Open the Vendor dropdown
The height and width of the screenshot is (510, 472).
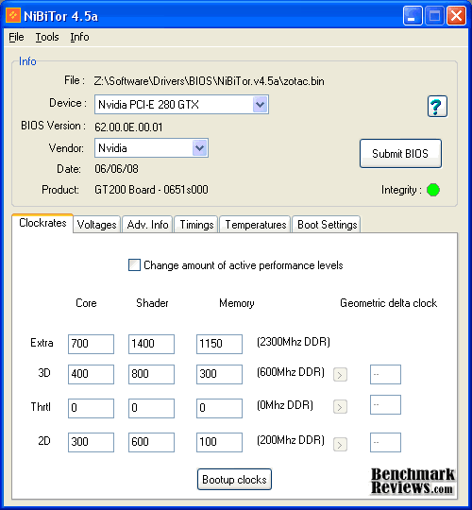click(199, 148)
